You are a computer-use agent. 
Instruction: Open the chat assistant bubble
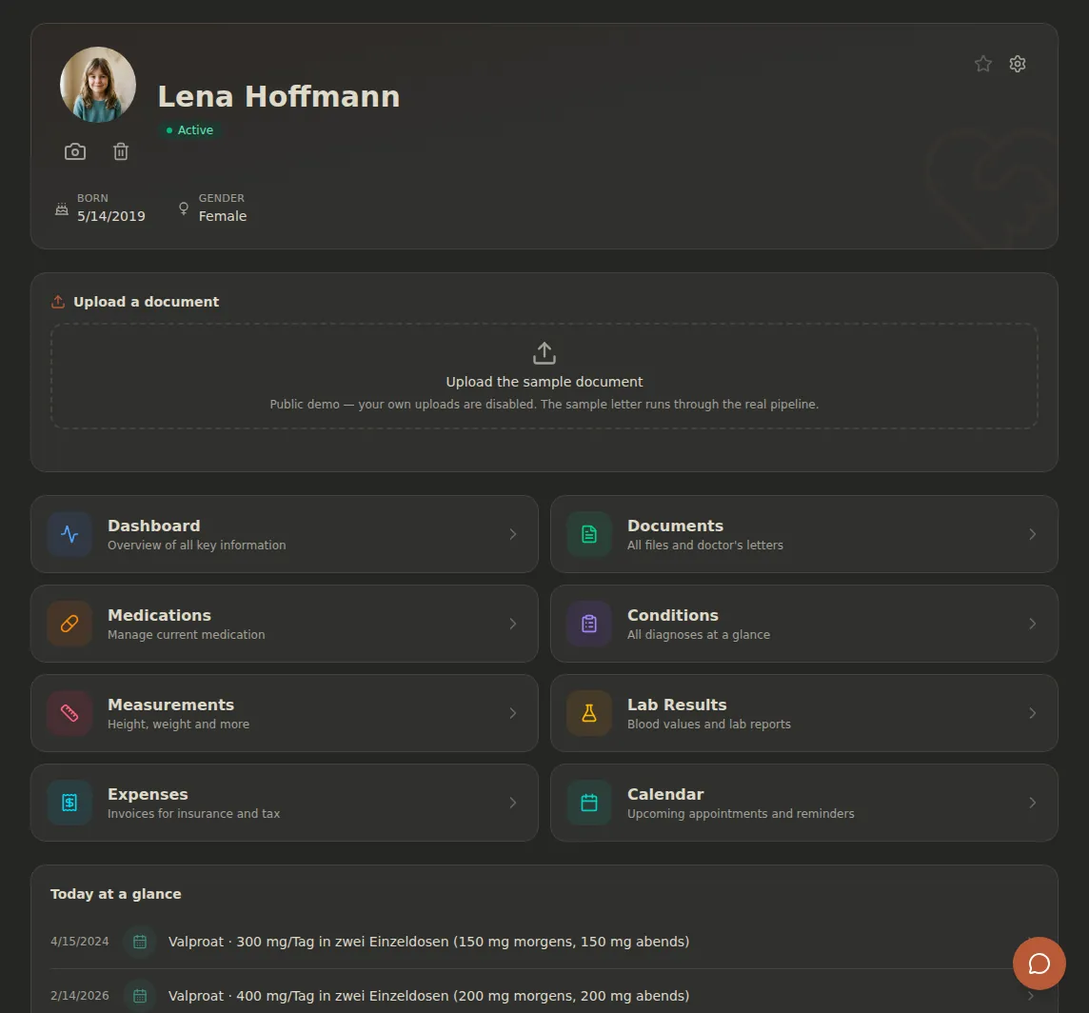click(1039, 963)
